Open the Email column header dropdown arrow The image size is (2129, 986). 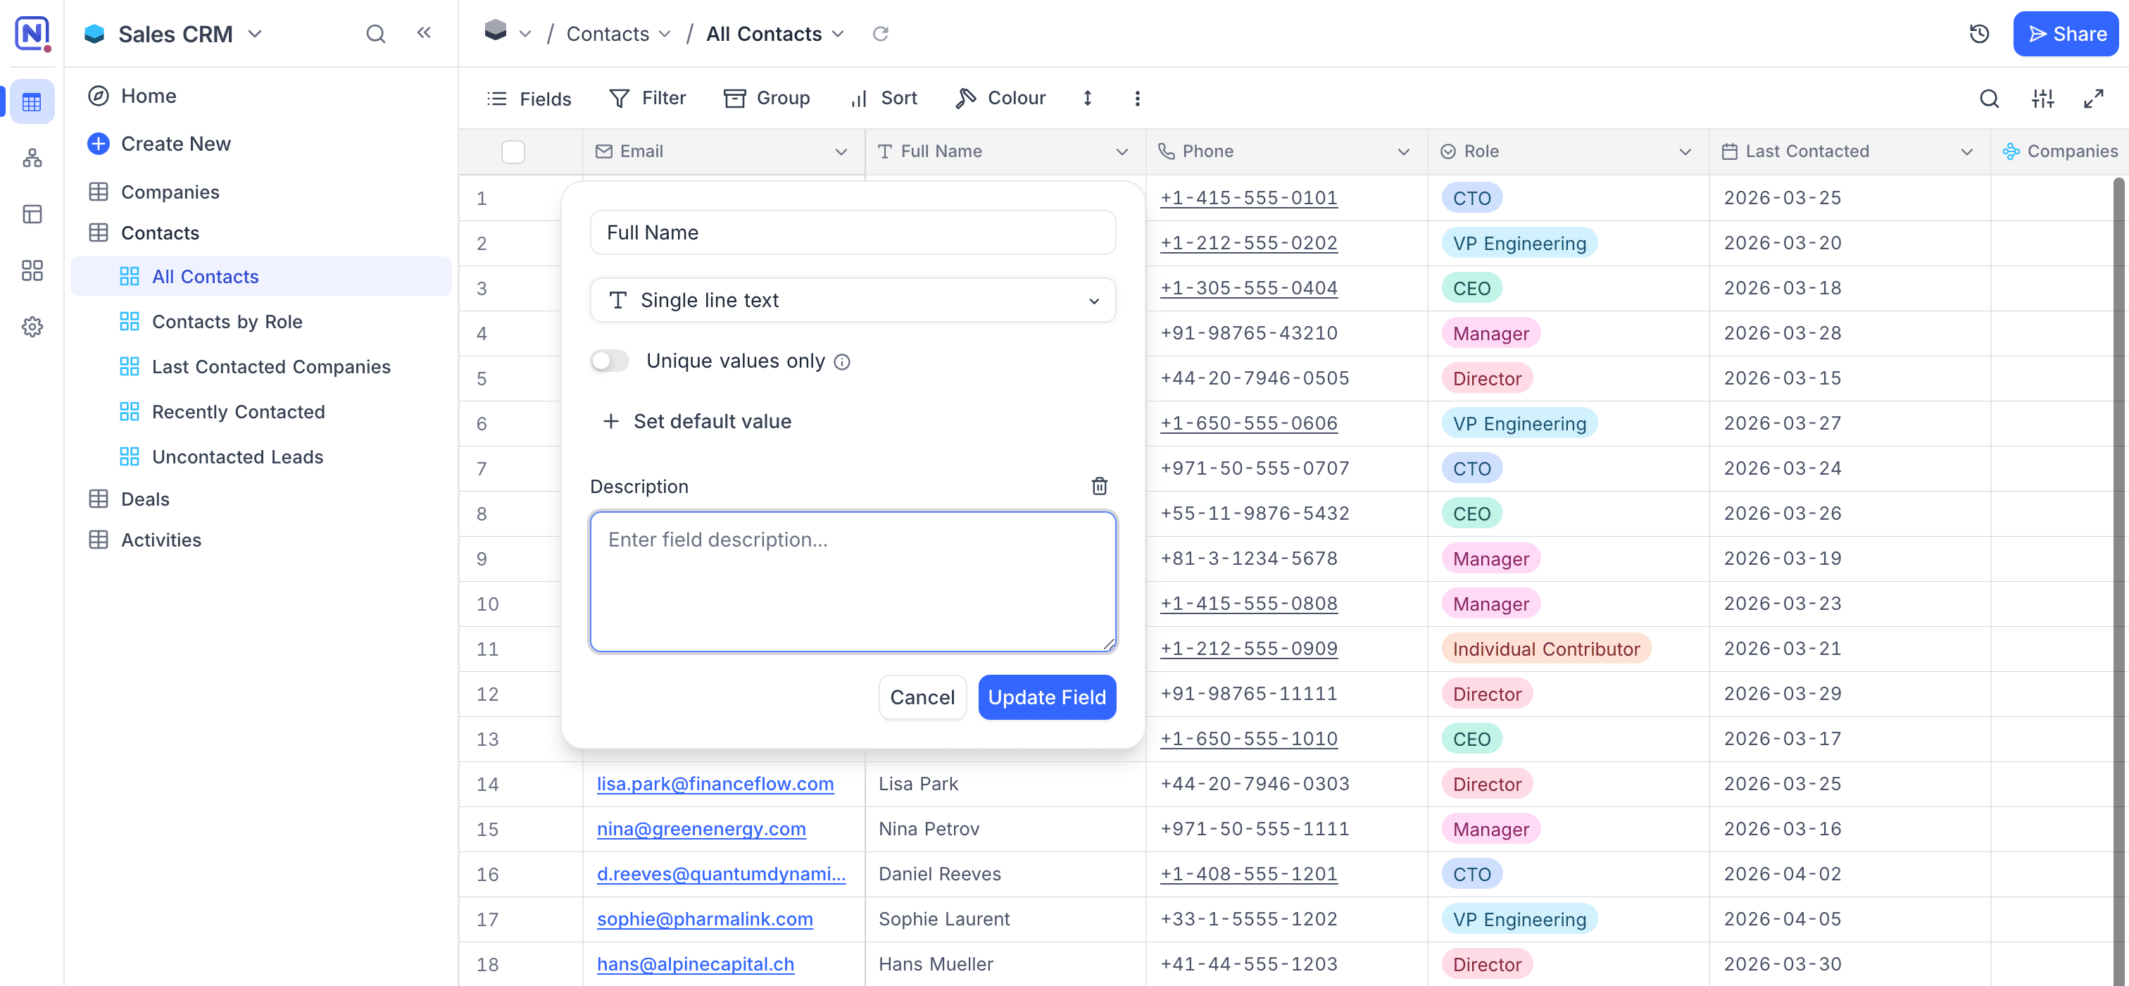tap(841, 152)
